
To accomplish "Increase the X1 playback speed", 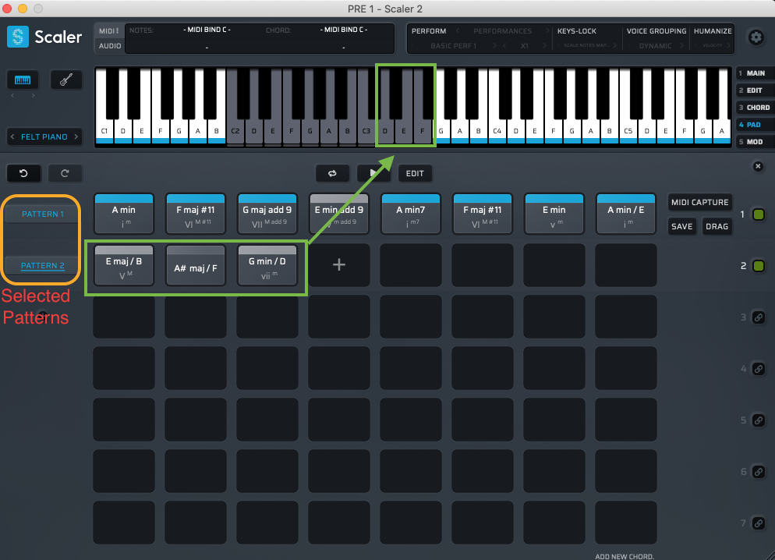I will tap(545, 46).
